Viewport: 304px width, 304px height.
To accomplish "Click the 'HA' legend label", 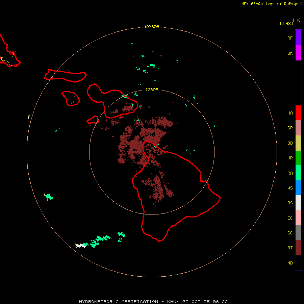I will 290,113.
